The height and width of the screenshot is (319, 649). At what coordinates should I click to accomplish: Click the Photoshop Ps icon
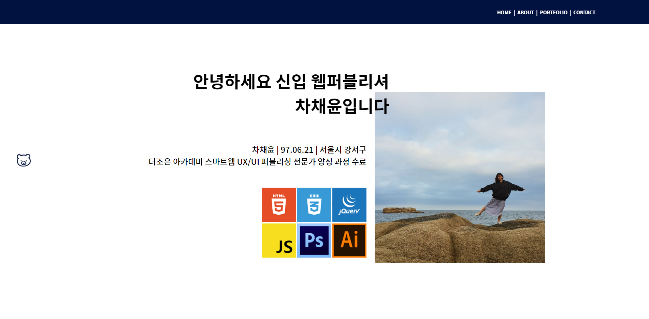[x=314, y=241]
